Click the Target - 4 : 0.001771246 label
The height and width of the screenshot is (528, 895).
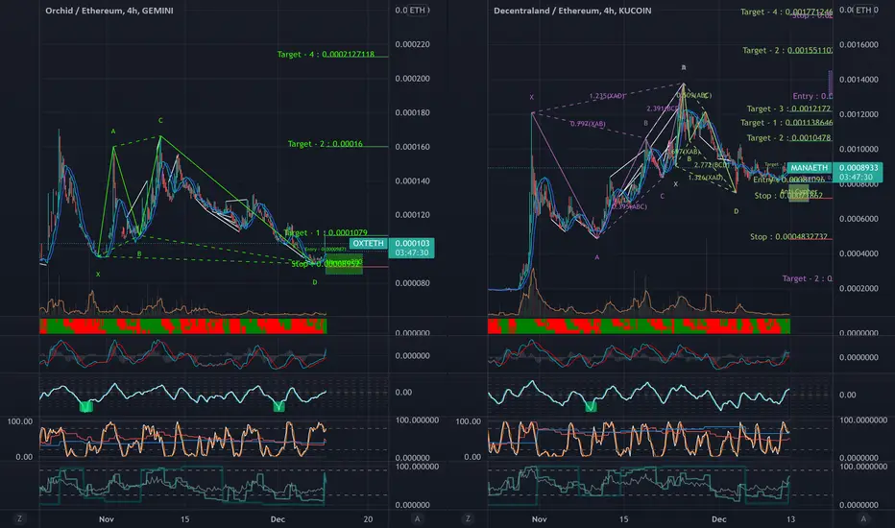pyautogui.click(x=786, y=12)
